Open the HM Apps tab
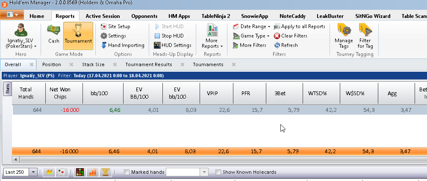Image resolution: width=427 pixels, height=181 pixels. point(179,16)
